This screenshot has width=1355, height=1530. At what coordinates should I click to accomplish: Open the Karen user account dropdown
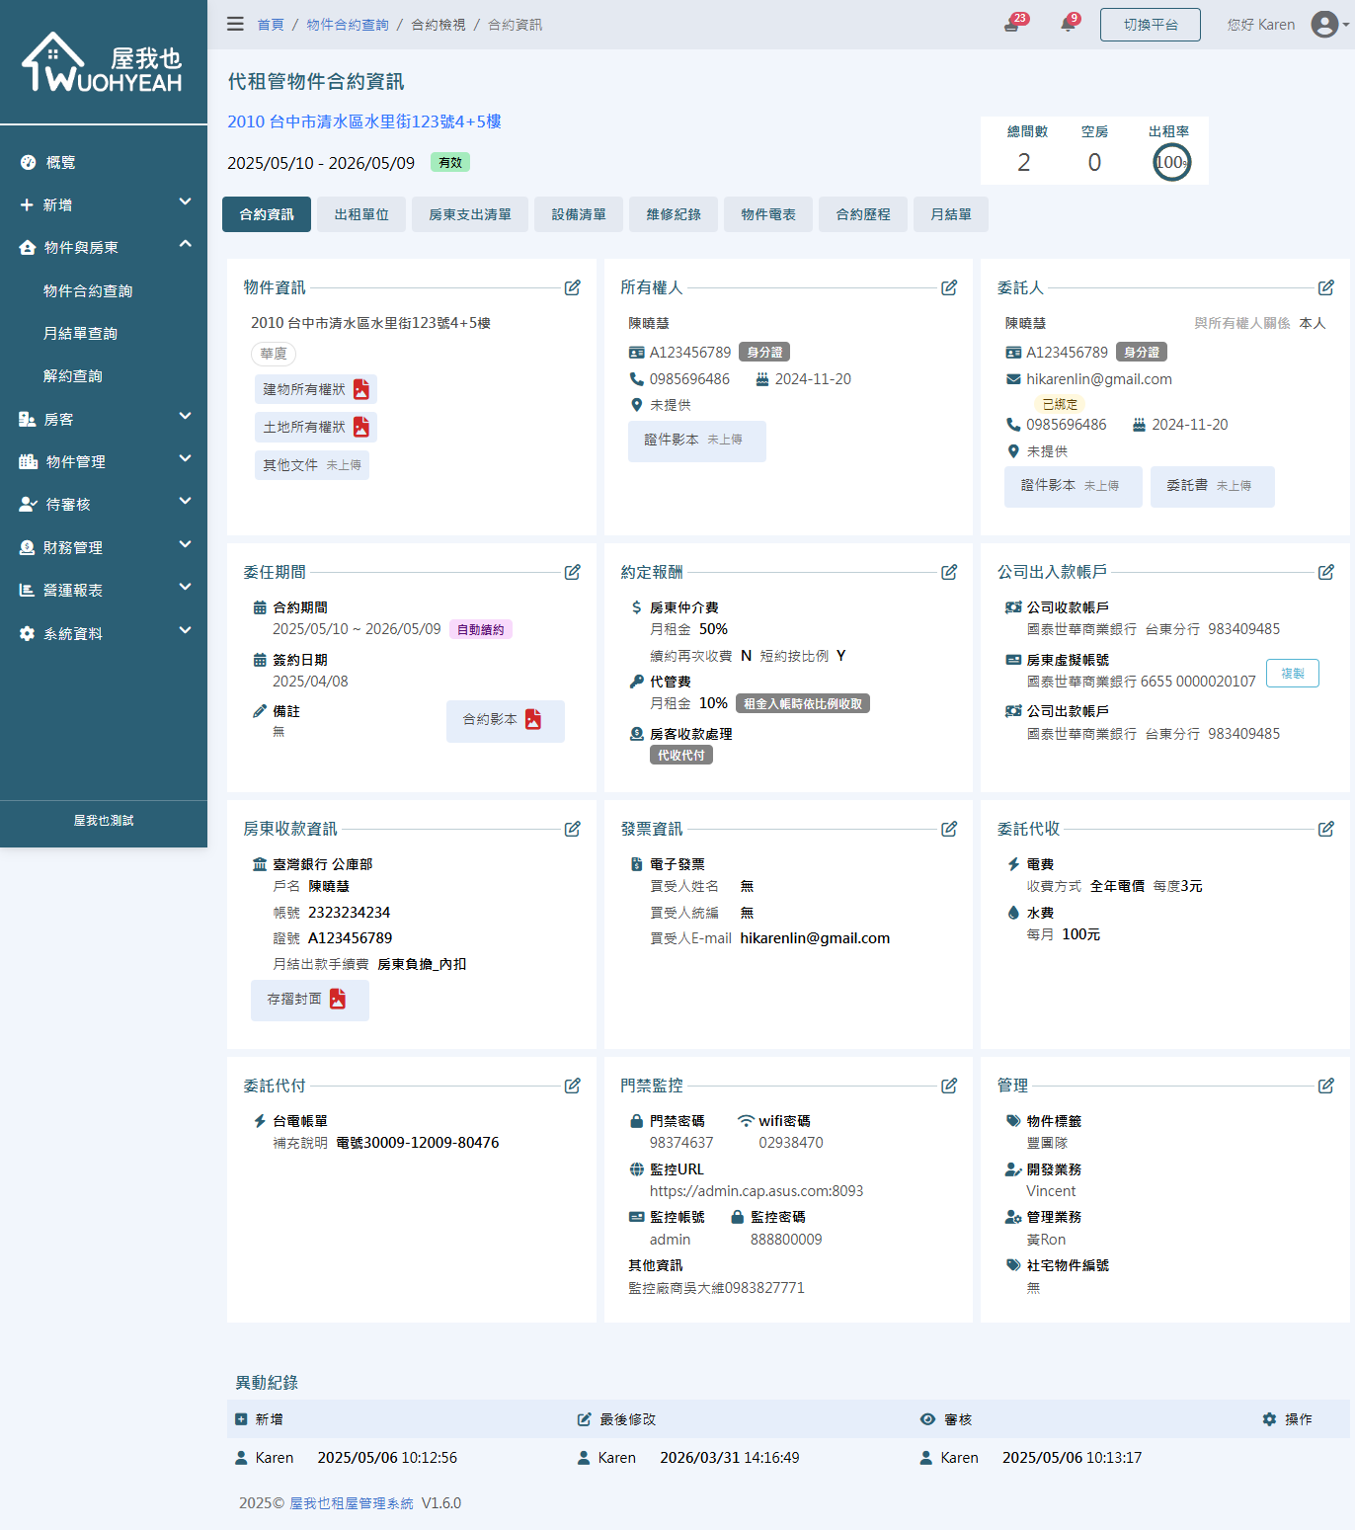[1326, 25]
